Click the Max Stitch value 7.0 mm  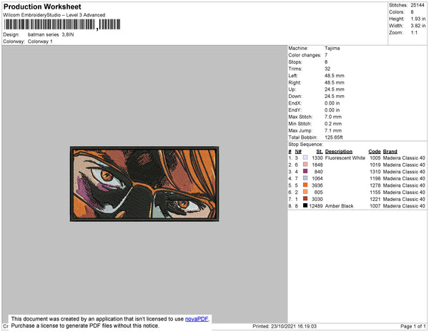click(x=333, y=117)
